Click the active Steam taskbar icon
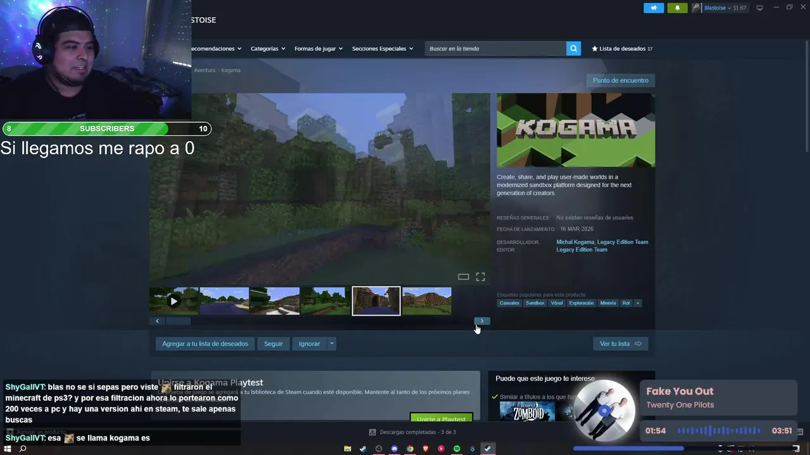Image resolution: width=810 pixels, height=455 pixels. click(x=487, y=449)
